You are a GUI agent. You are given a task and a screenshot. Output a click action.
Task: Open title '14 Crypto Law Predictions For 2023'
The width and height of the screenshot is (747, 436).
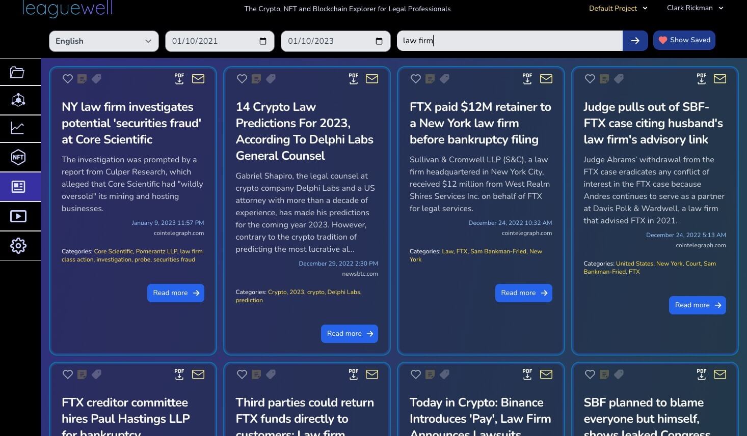(305, 131)
